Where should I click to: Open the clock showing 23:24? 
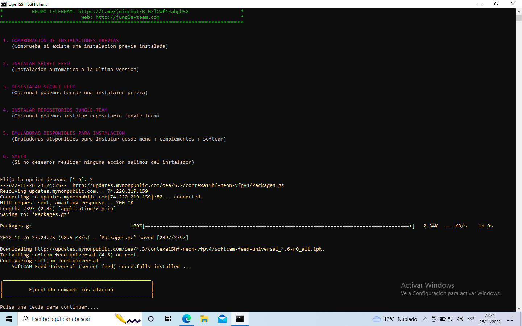(490, 319)
